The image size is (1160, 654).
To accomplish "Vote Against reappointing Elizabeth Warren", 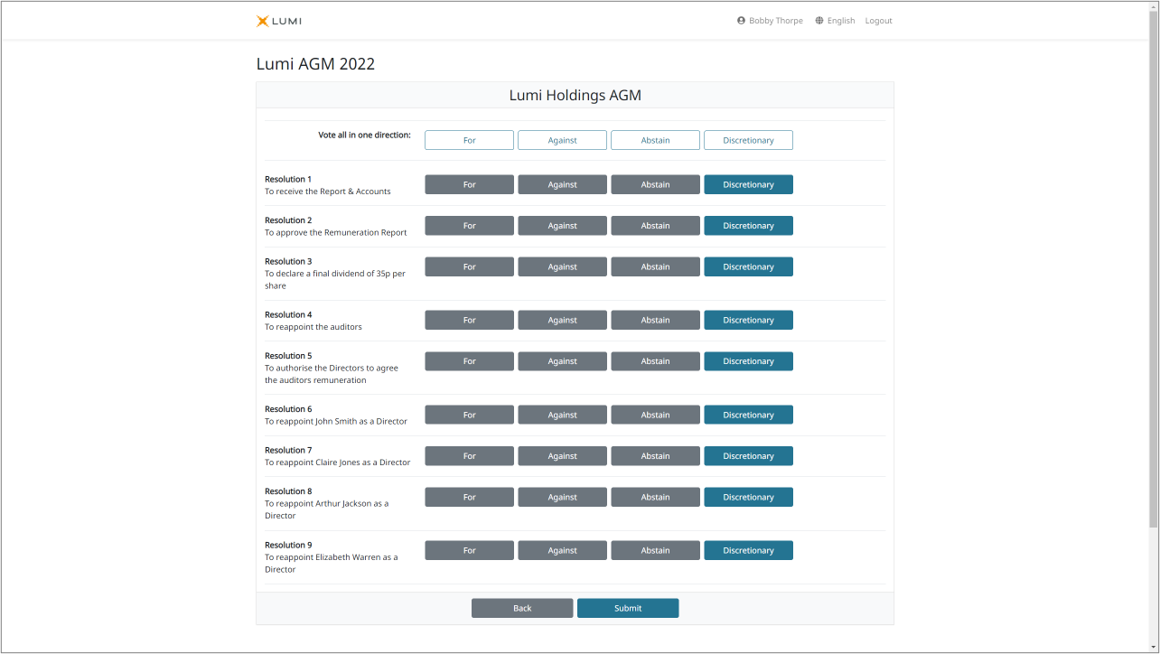I will (562, 550).
